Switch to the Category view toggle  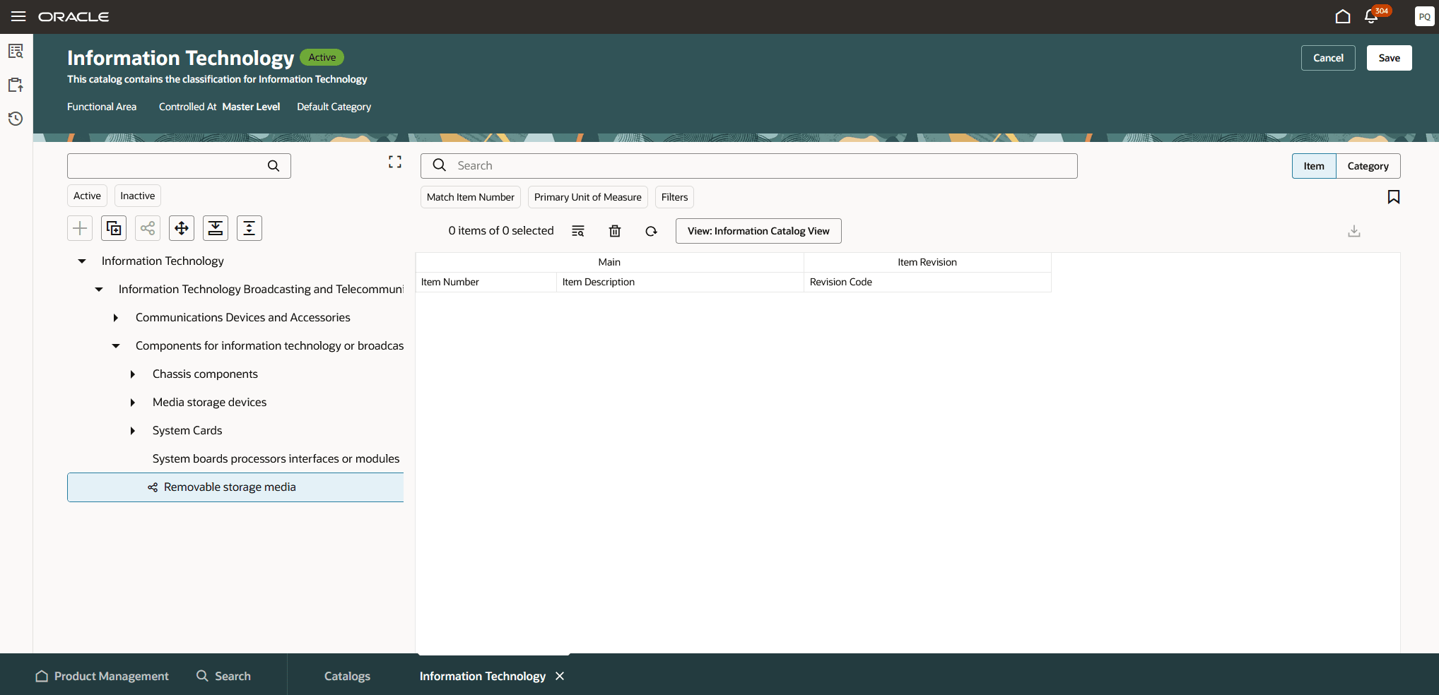click(1368, 166)
